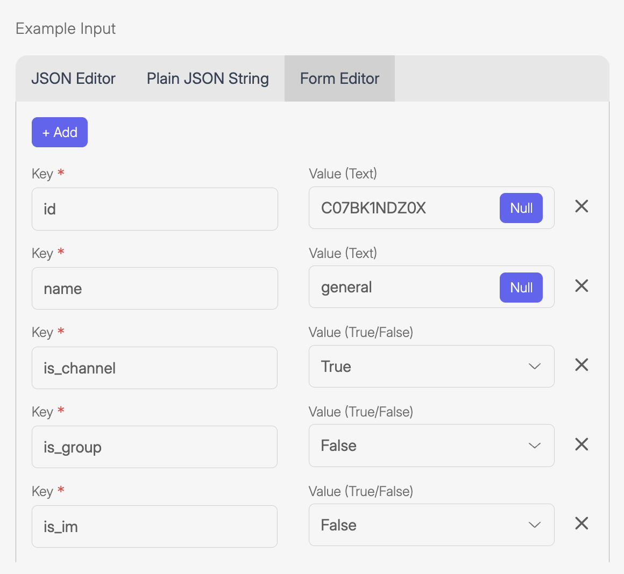Screen dimensions: 624x574
Task: Edit the id key field
Action: (154, 209)
